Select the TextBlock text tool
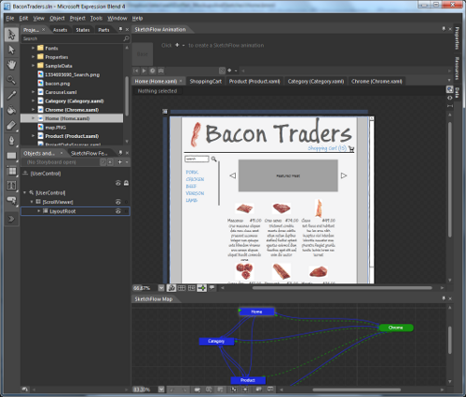Viewport: 466px width, 397px height. [11, 185]
